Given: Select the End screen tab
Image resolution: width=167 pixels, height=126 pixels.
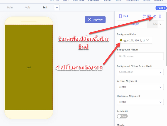Looking at the screenshot, I should 45,8.
